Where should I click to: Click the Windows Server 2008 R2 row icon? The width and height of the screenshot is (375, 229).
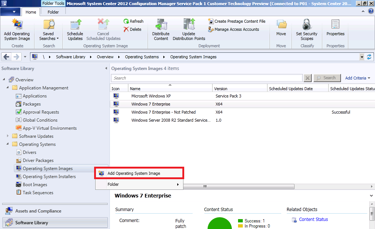116,120
